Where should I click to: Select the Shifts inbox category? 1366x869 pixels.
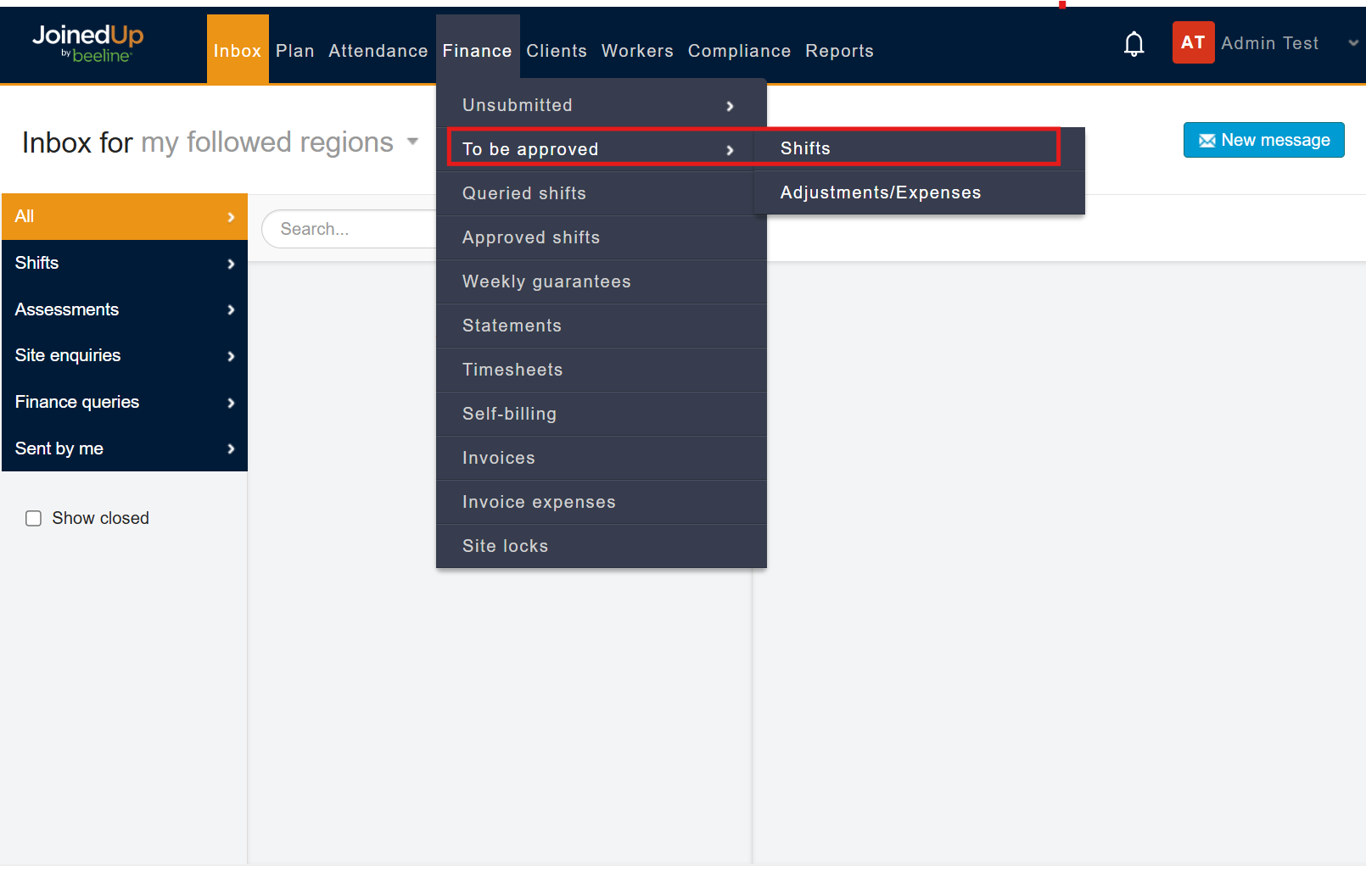point(125,263)
